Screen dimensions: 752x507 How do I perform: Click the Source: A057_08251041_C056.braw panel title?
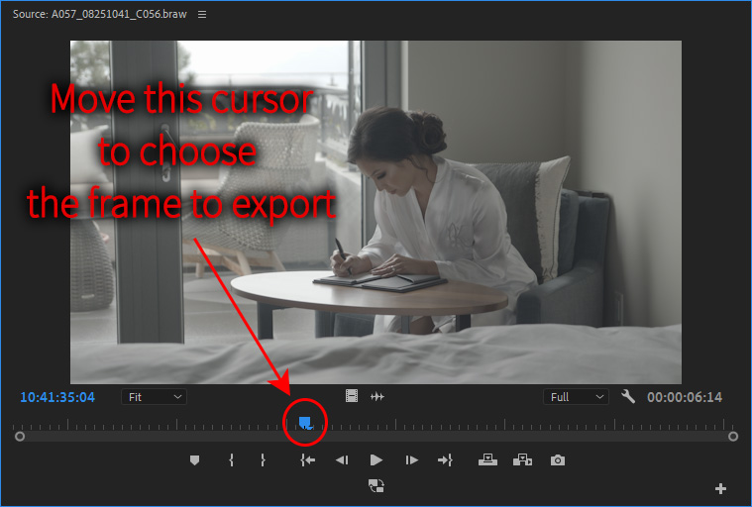point(99,15)
